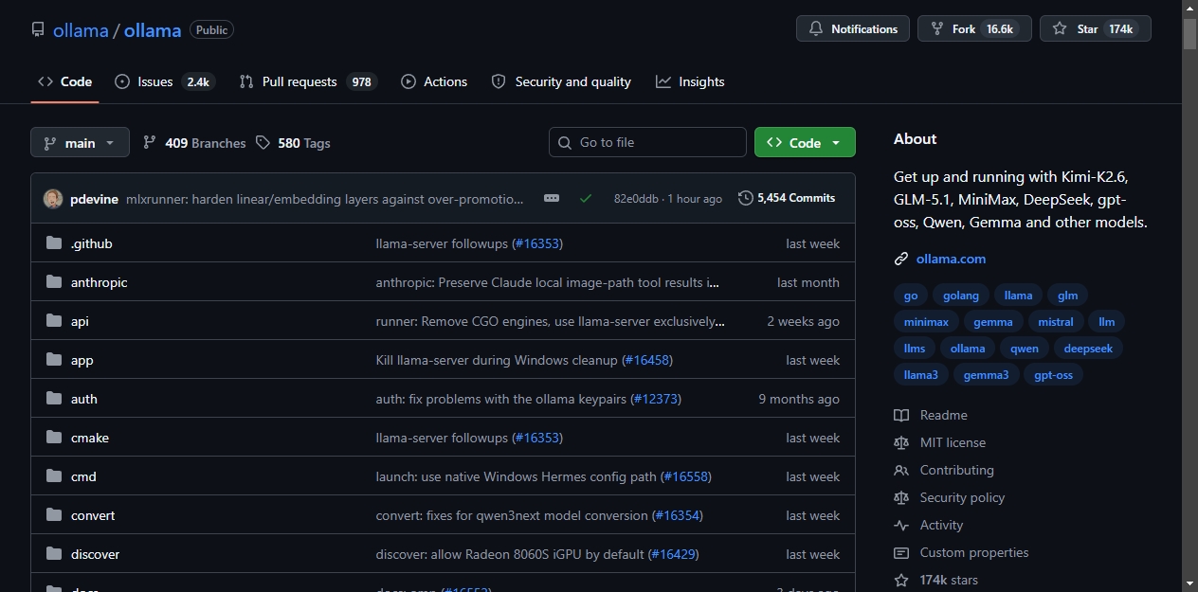Click the Fork 16.6k button
The width and height of the screenshot is (1198, 592).
pos(974,29)
